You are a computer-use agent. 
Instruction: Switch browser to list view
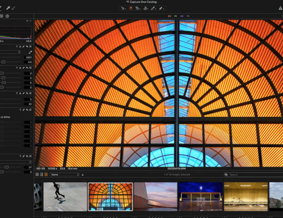pos(41,174)
